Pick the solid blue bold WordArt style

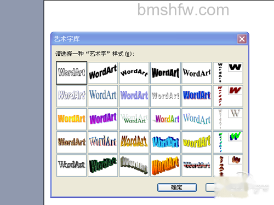(x=197, y=96)
